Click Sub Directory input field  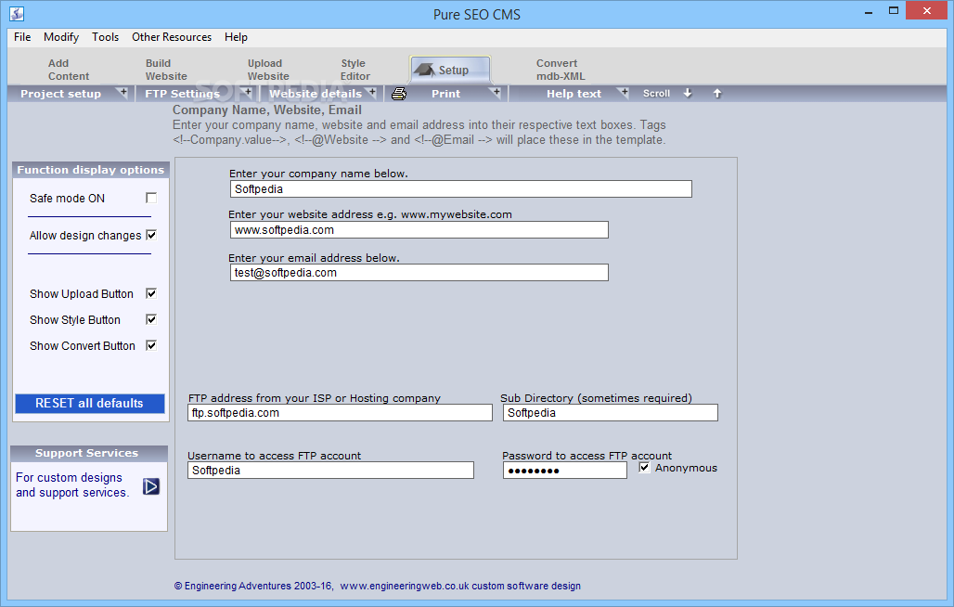pyautogui.click(x=611, y=413)
